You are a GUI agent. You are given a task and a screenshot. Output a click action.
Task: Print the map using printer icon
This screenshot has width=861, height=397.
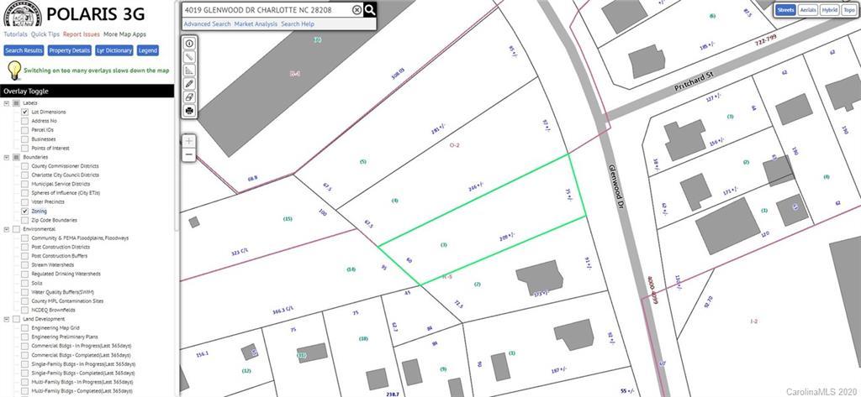coord(189,111)
